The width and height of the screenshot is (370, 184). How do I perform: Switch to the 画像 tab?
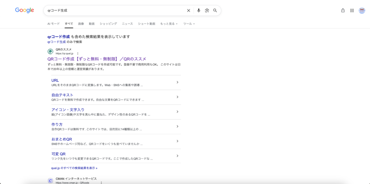[81, 24]
